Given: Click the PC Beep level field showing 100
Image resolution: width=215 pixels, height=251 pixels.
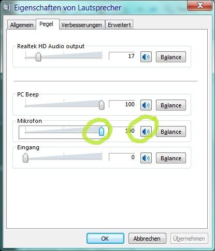Looking at the screenshot, I should coord(122,104).
